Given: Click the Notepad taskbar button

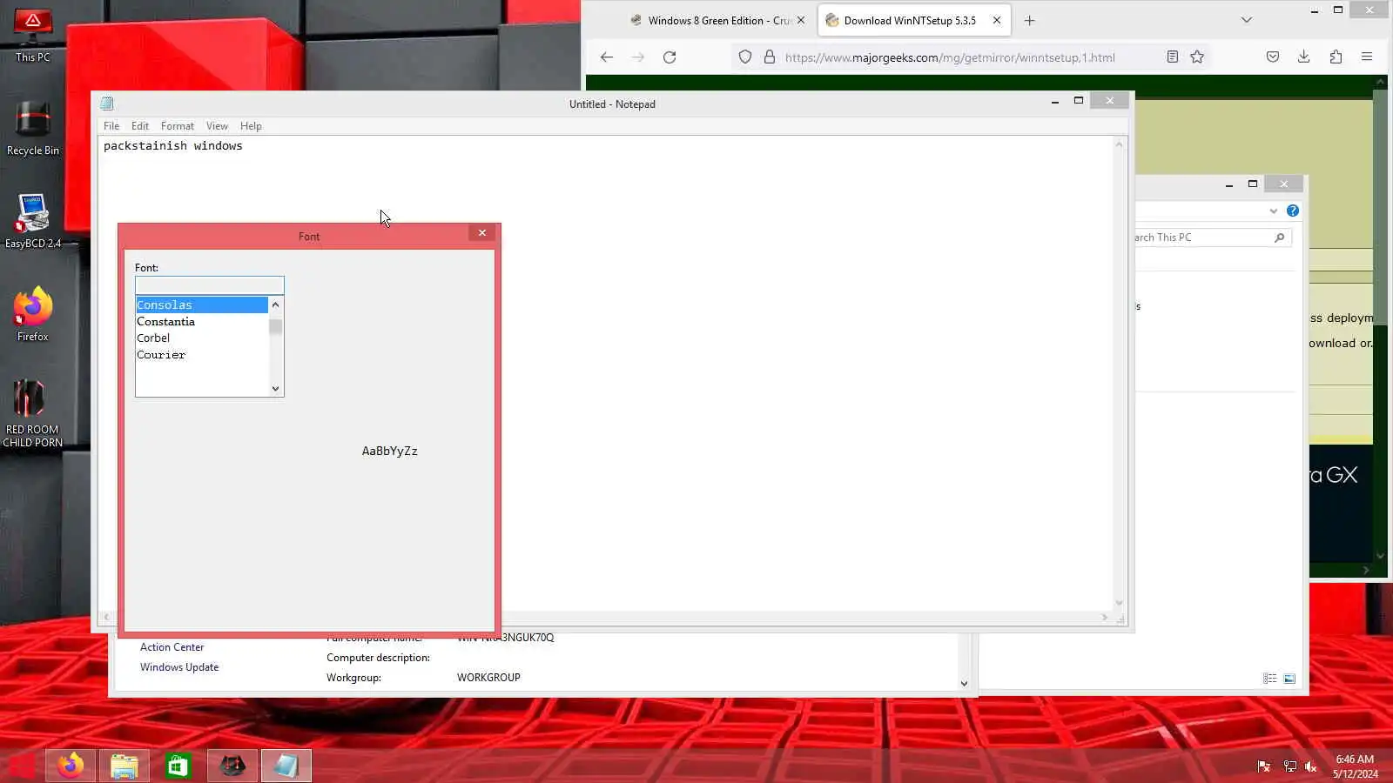Looking at the screenshot, I should (286, 766).
